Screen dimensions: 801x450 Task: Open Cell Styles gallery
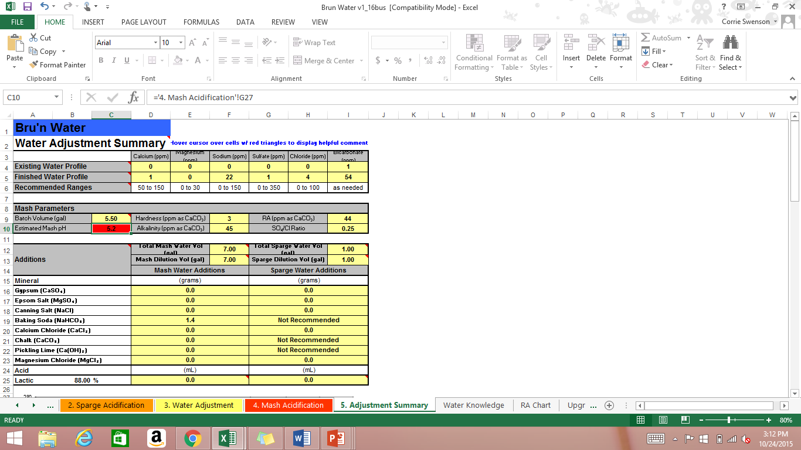click(541, 53)
